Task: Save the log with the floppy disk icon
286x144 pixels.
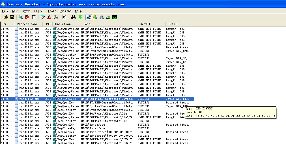Action: (12, 17)
